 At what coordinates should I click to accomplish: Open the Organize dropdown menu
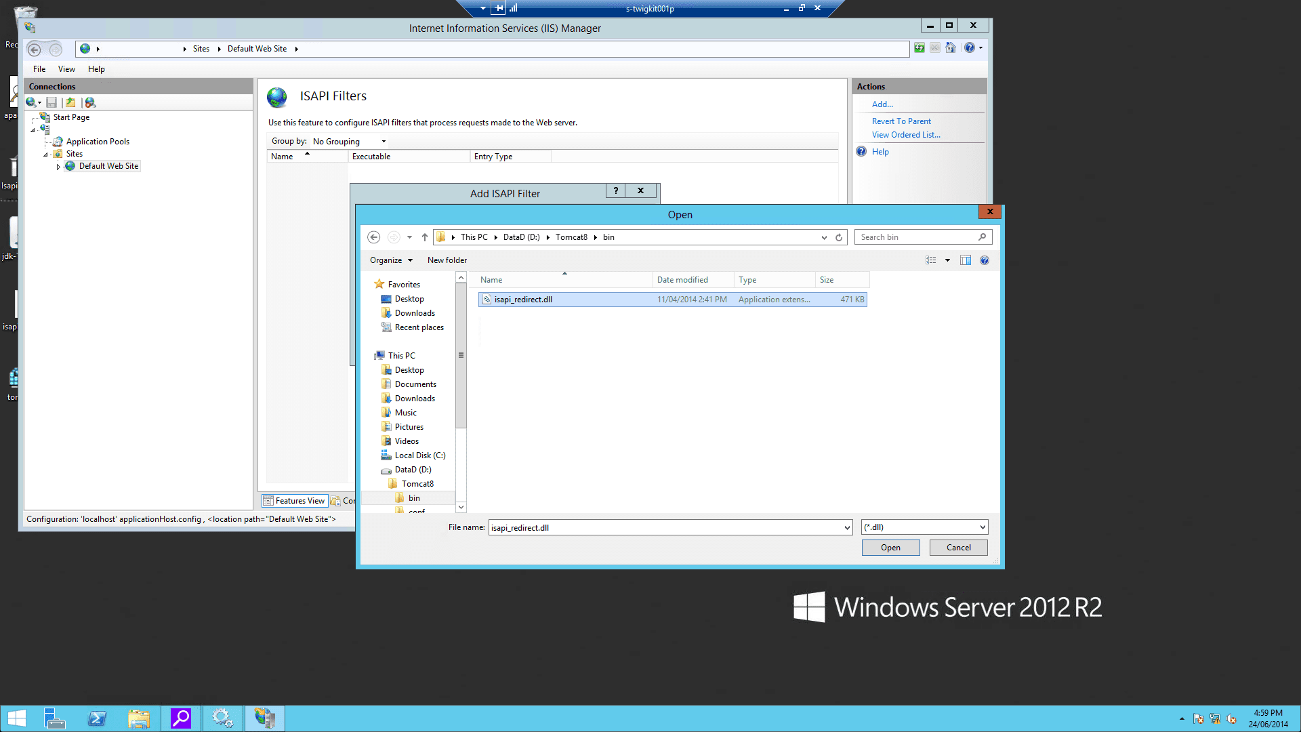point(391,260)
